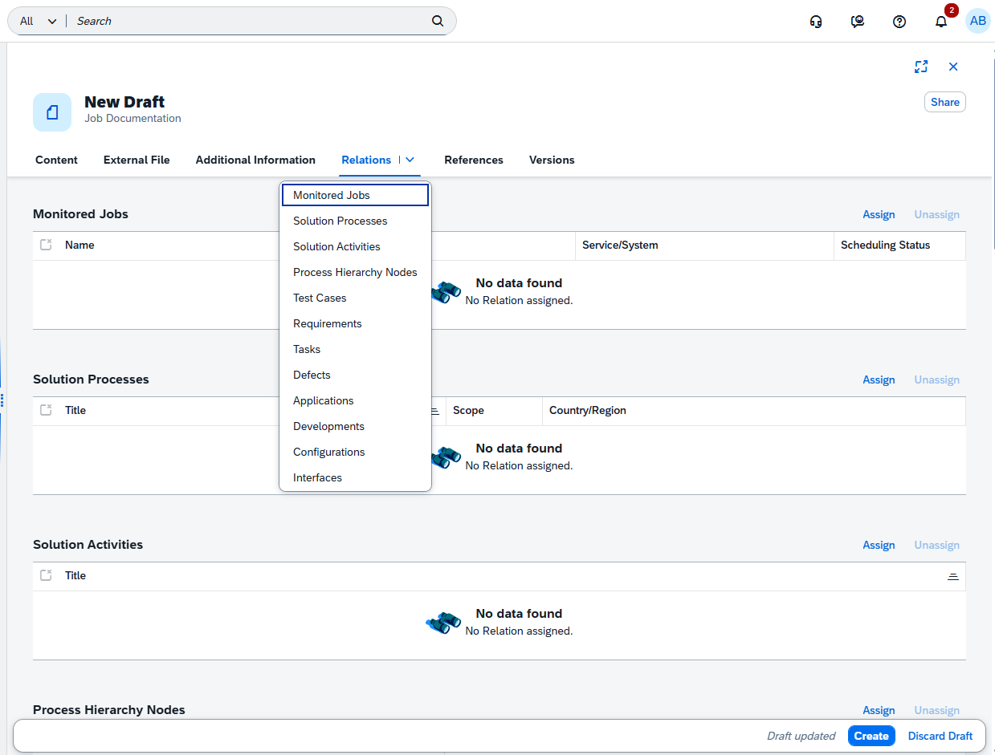Choose Developments menu entry

[355, 426]
